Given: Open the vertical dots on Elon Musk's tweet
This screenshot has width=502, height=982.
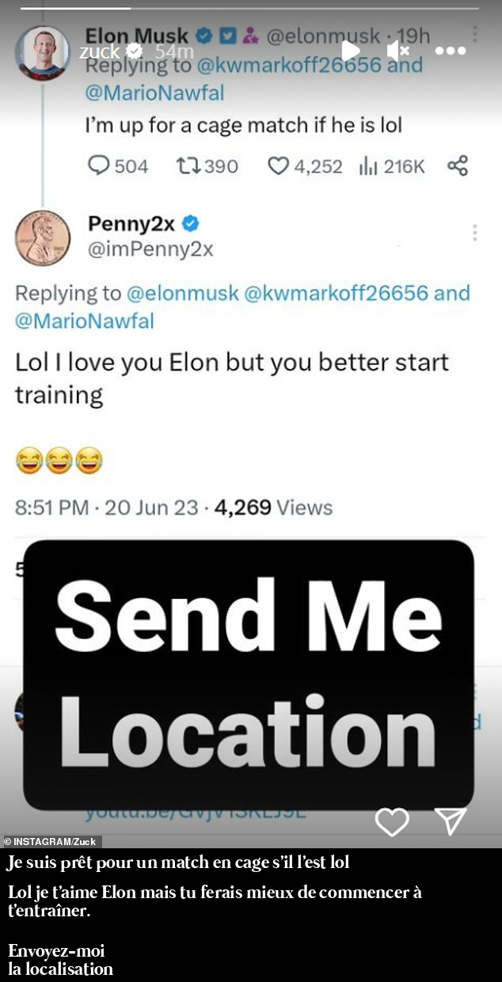Looking at the screenshot, I should [x=474, y=34].
